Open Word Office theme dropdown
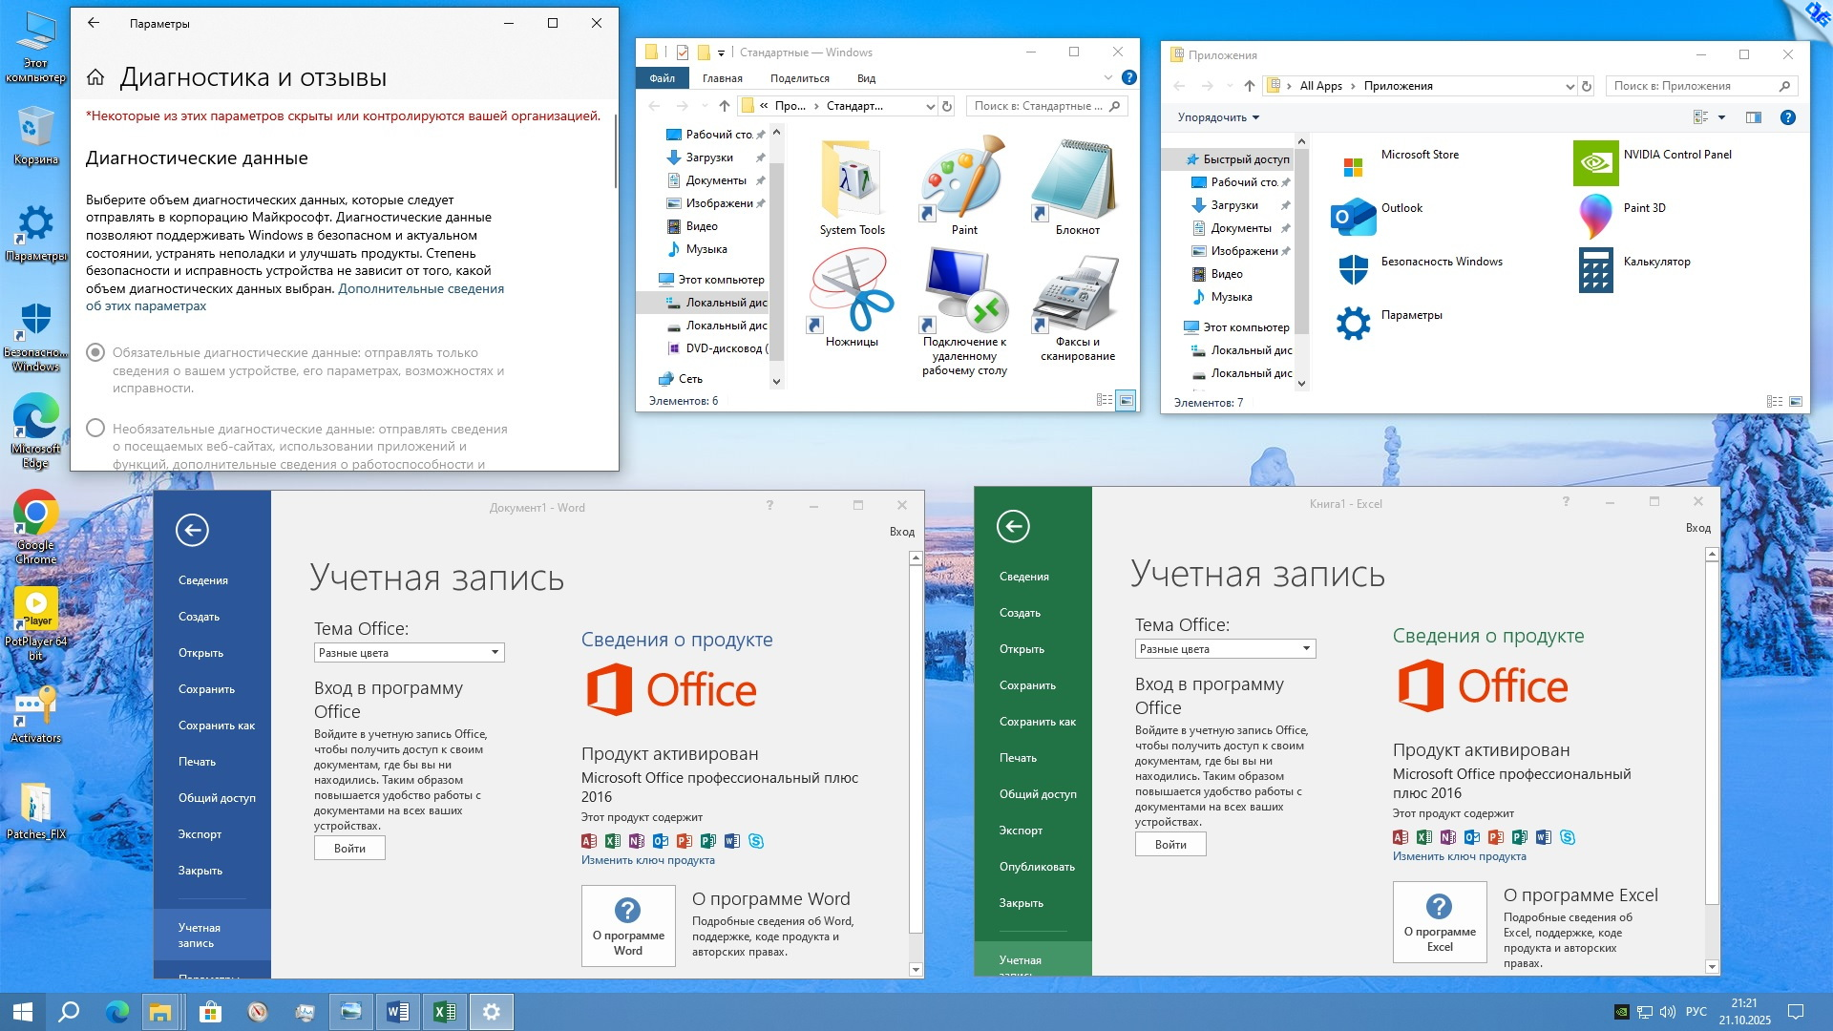1833x1031 pixels. pos(409,653)
